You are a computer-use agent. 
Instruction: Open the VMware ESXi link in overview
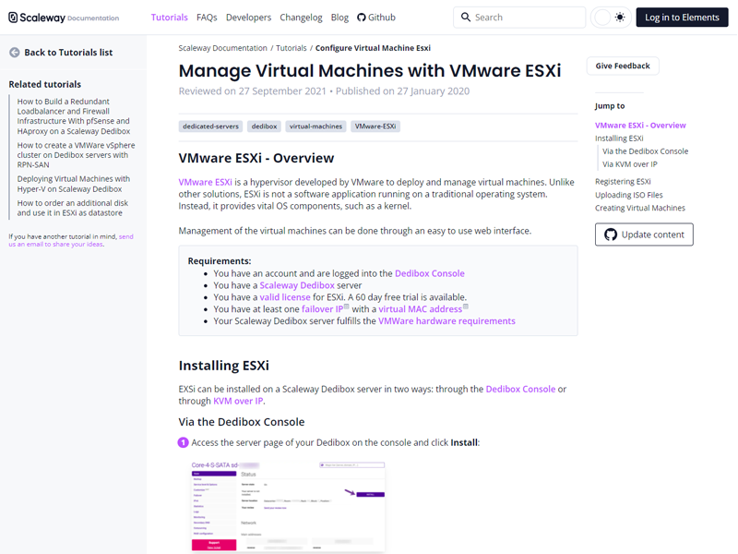point(205,182)
